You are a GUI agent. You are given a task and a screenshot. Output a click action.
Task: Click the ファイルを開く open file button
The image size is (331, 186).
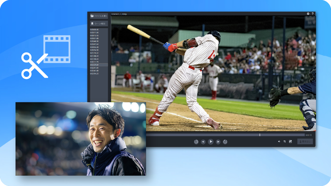[x=99, y=16]
